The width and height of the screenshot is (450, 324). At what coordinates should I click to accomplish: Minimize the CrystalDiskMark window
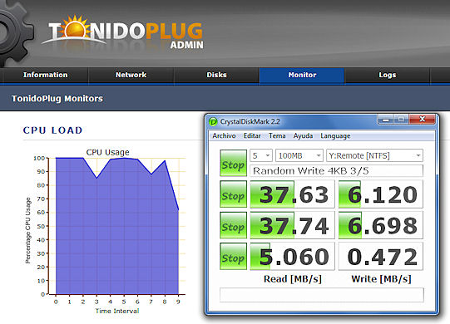[x=386, y=120]
